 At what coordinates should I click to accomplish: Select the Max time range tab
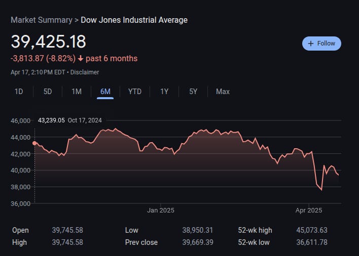[x=223, y=92]
